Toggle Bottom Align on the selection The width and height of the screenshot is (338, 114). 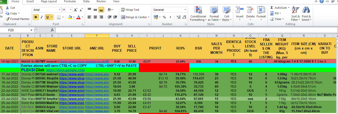(101, 10)
